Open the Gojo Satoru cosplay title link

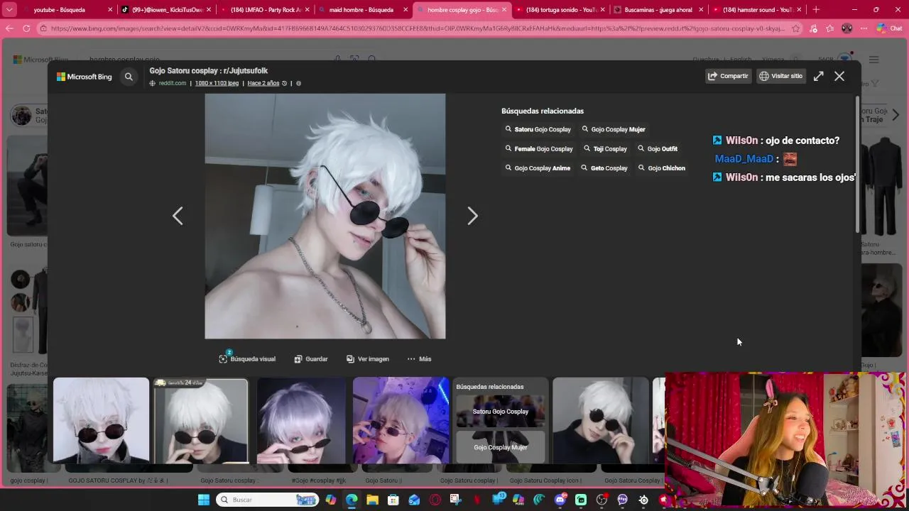[208, 71]
